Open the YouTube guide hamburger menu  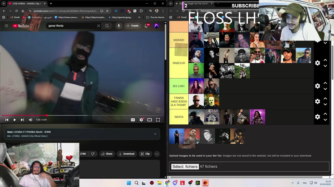tap(7, 26)
